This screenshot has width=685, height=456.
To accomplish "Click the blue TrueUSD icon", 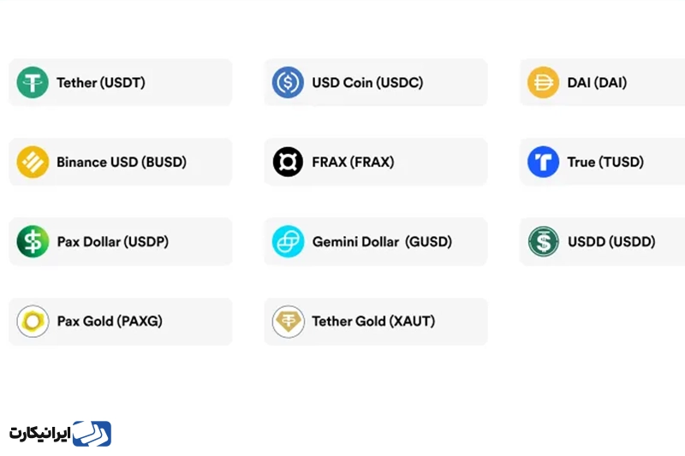I will 543,162.
